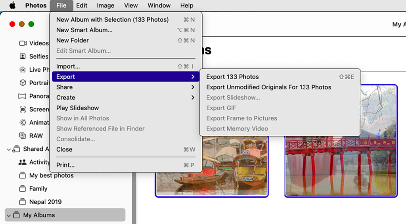Expand the Create submenu chevron
Viewport: 406px width, 224px height.
[193, 97]
